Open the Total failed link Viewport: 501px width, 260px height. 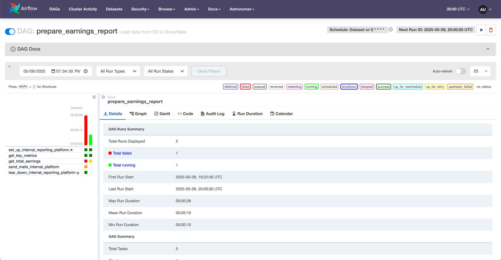(122, 153)
